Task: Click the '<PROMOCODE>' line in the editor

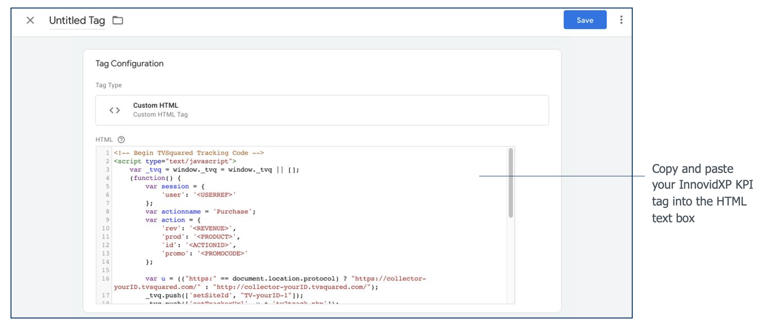Action: click(204, 253)
